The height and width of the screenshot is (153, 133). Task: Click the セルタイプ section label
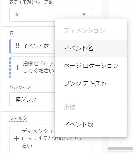coord(21,87)
